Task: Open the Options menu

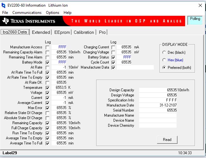Action: point(53,13)
